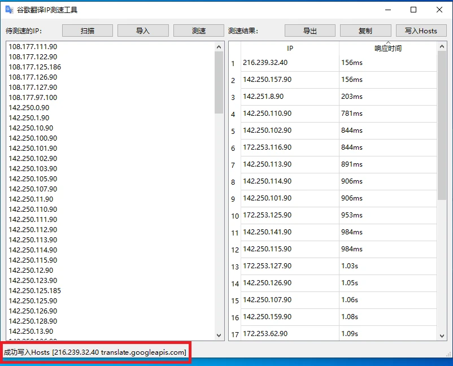Maximize the 谷歌翻译IP测速工具 window
The height and width of the screenshot is (366, 453).
point(413,10)
